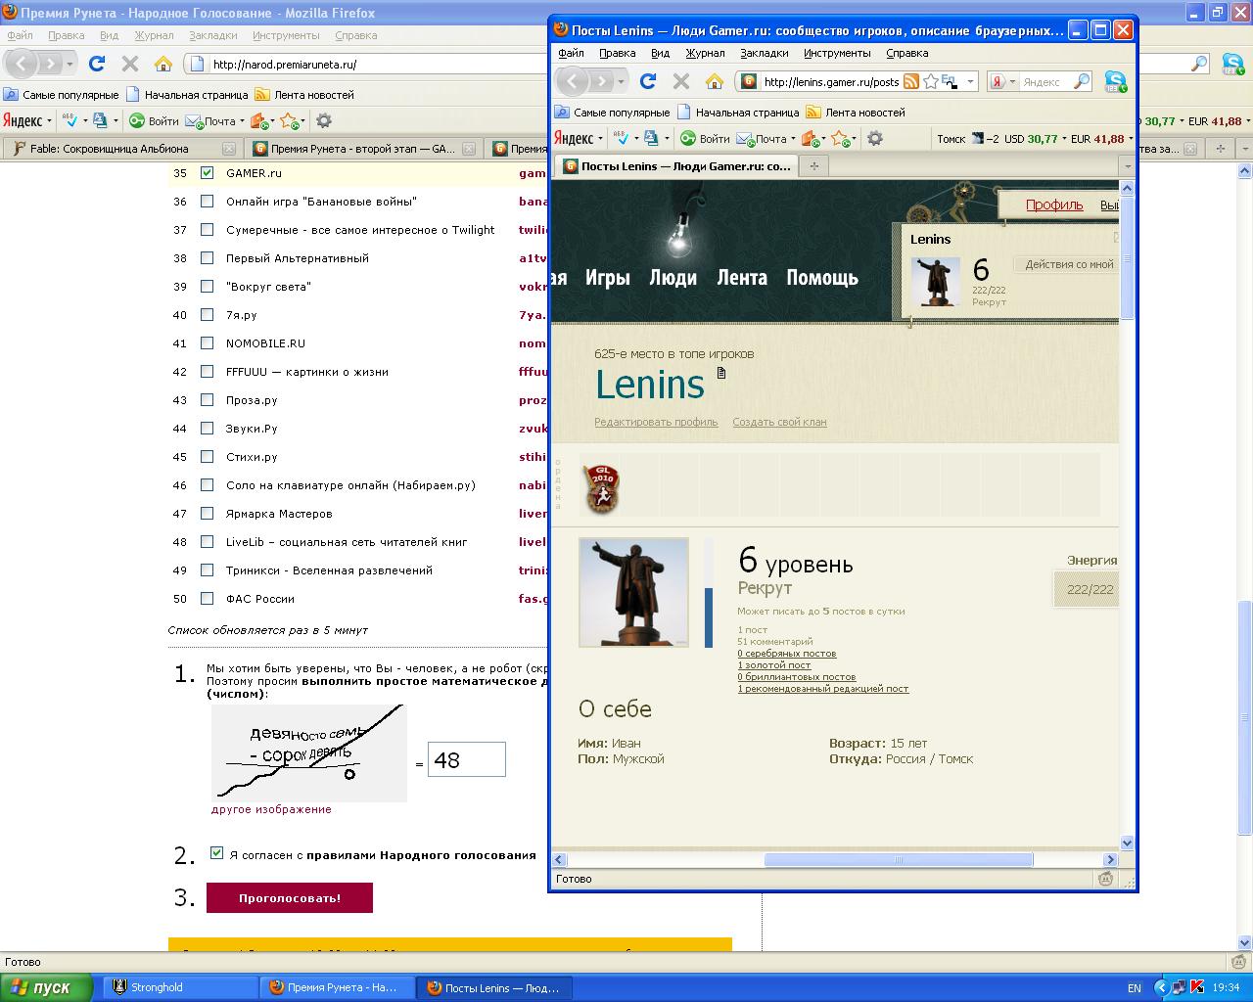This screenshot has height=1002, width=1253.
Task: Open Skype icon in front window toolbar
Action: click(x=1115, y=81)
